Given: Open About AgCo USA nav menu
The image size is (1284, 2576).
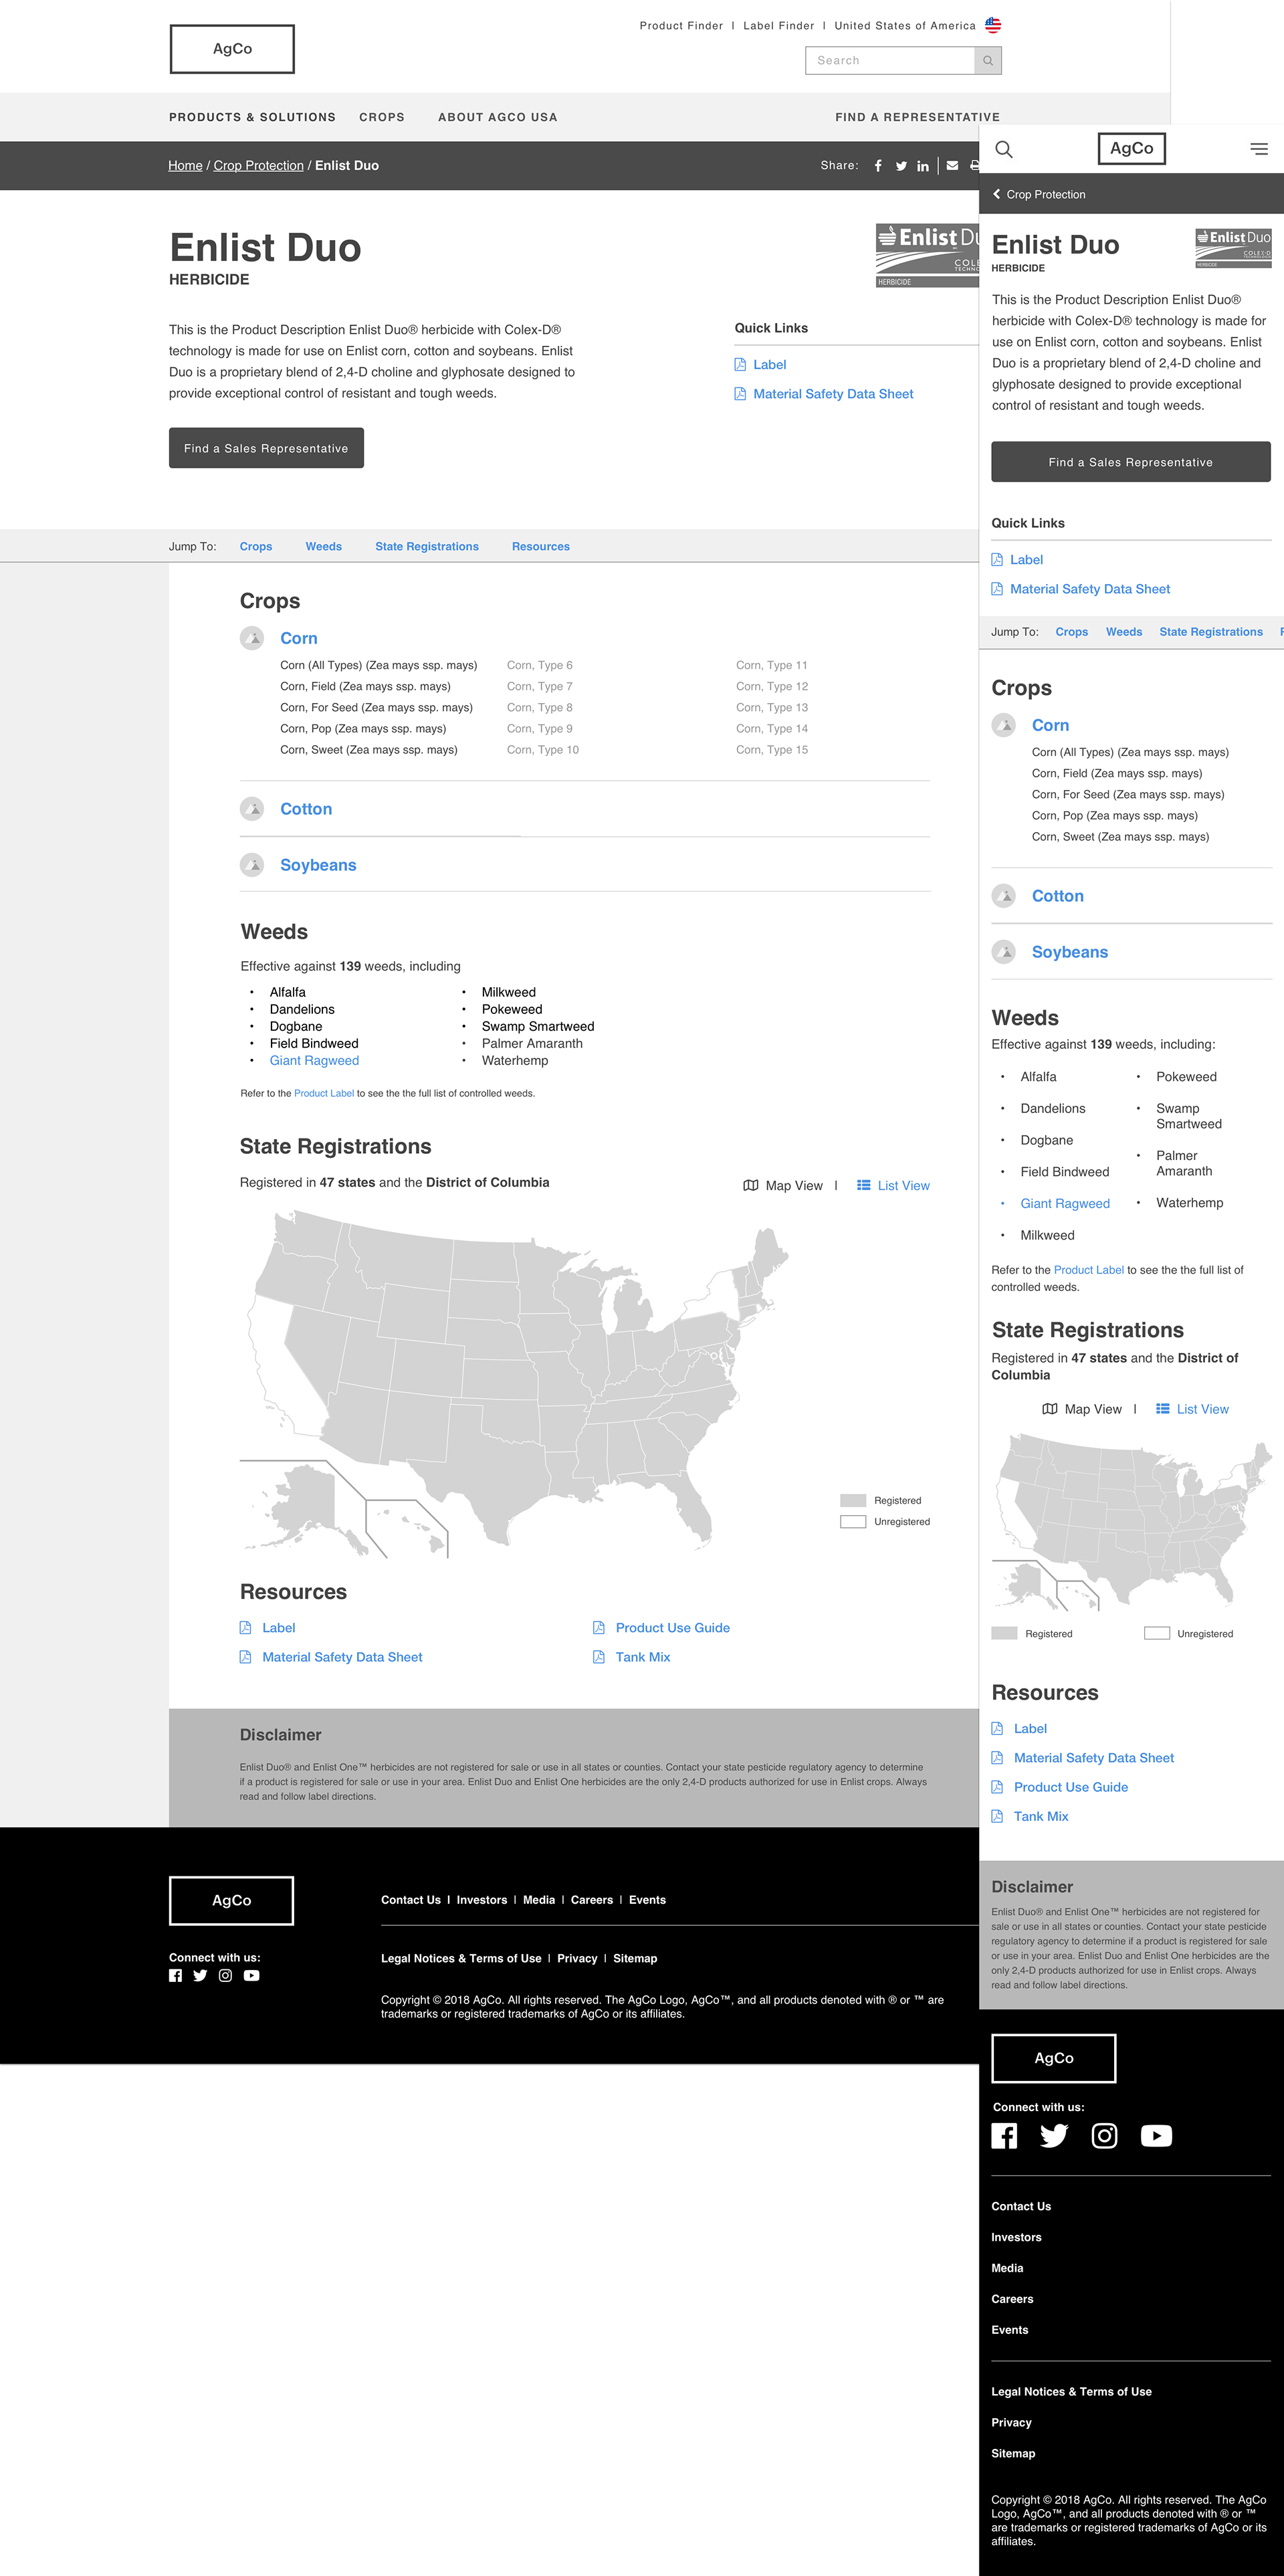Looking at the screenshot, I should (x=498, y=117).
